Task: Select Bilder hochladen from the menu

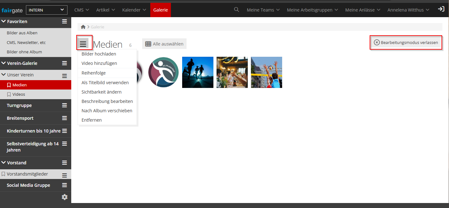Action: coord(99,54)
